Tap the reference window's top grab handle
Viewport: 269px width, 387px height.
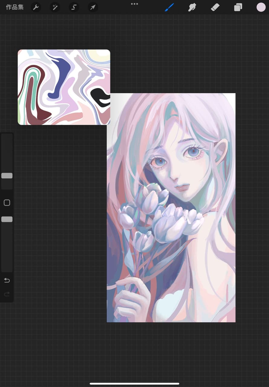tap(64, 51)
